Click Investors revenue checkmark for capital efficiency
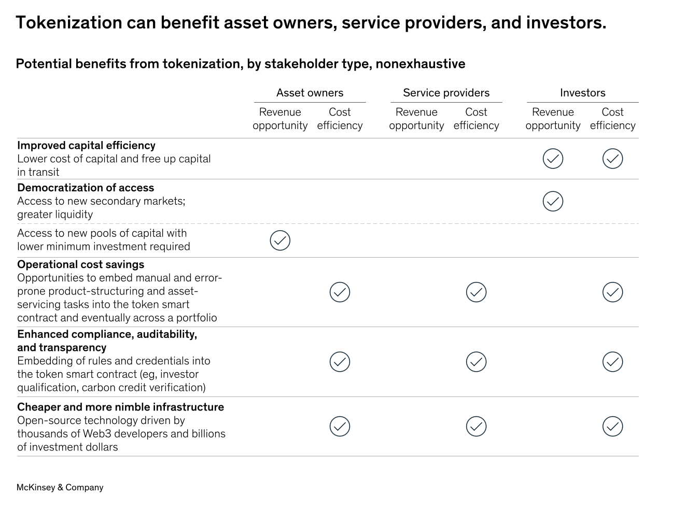 tap(553, 159)
